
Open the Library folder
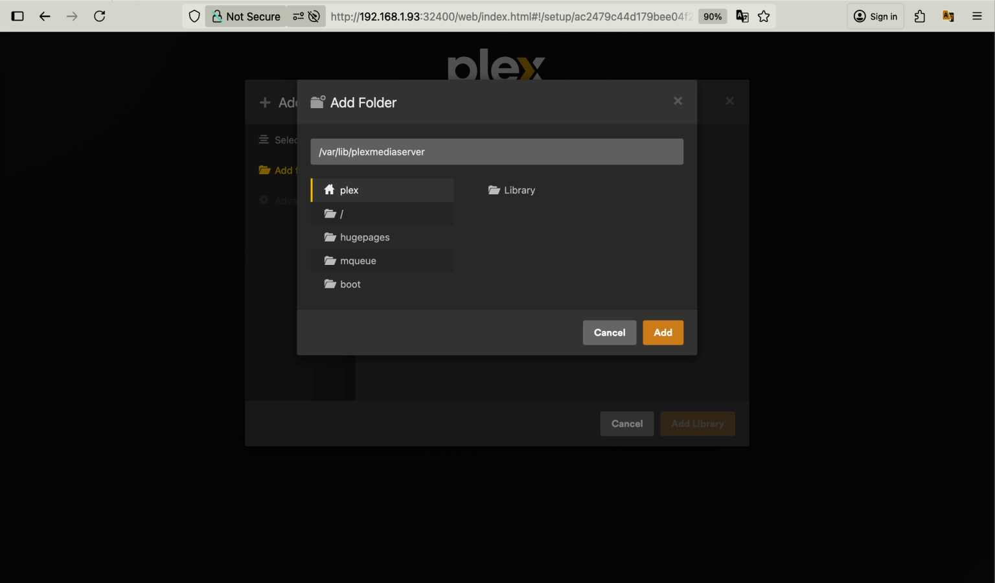(519, 190)
